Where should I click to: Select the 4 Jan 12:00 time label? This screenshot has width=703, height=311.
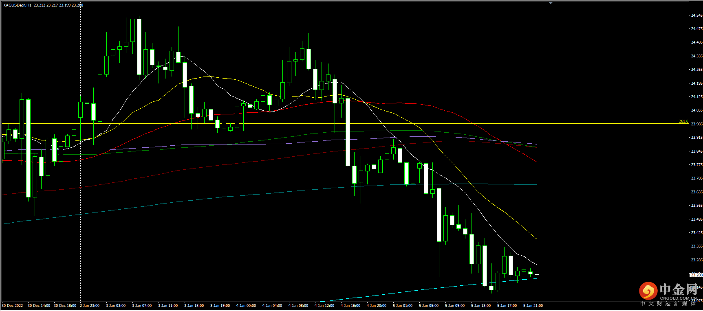tap(324, 306)
